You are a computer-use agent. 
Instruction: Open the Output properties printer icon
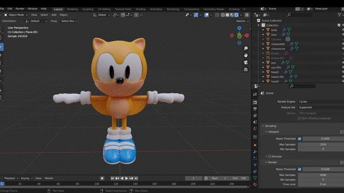(x=255, y=109)
